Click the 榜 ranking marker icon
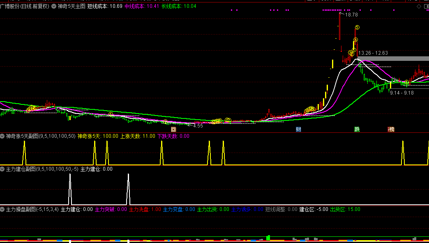Image resolution: width=429 pixels, height=243 pixels. point(391,130)
